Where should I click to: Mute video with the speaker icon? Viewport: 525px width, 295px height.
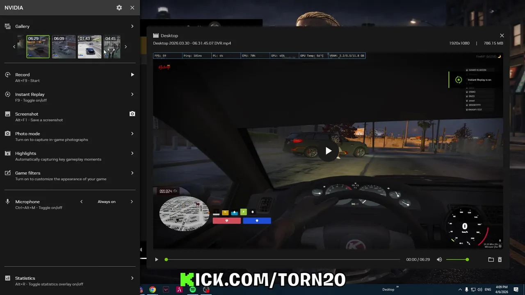pos(439,259)
